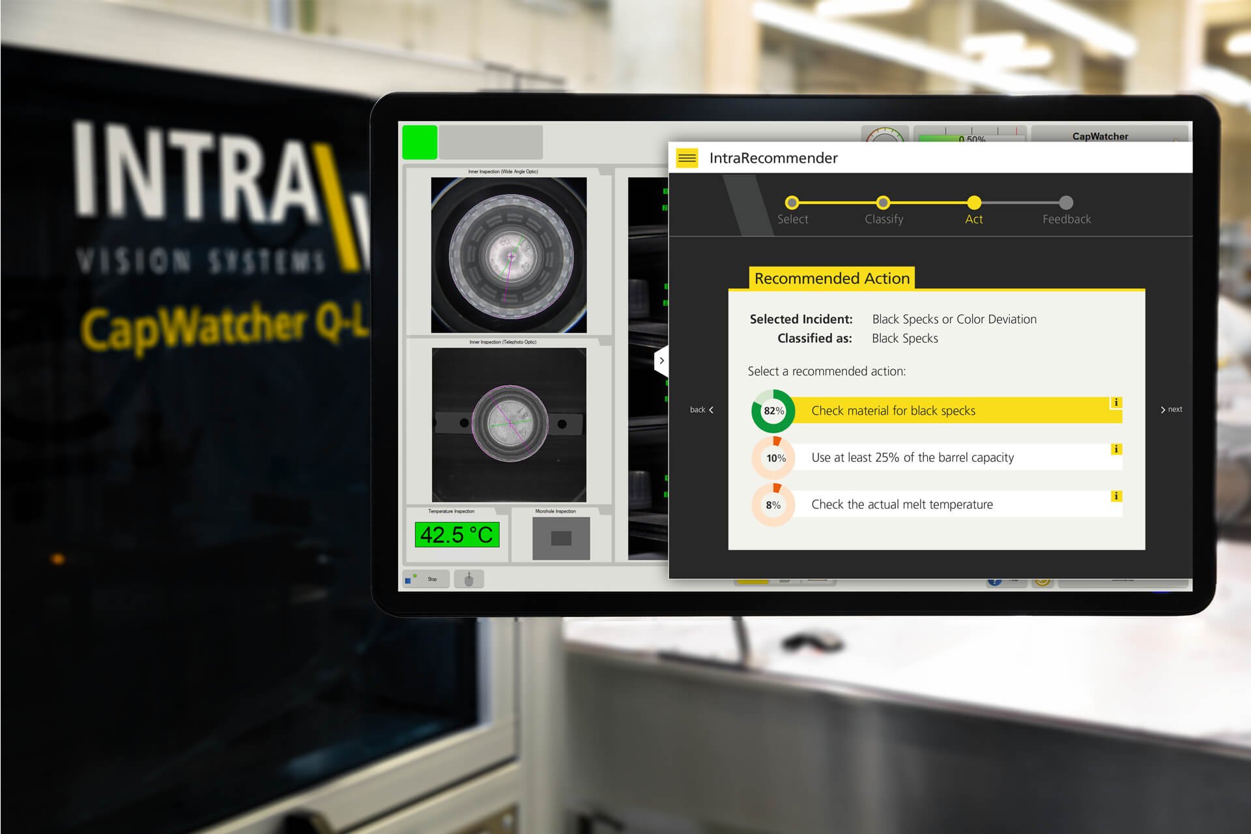Click 'back' chevron in the Recommended Action dialog
1251x834 pixels.
700,409
